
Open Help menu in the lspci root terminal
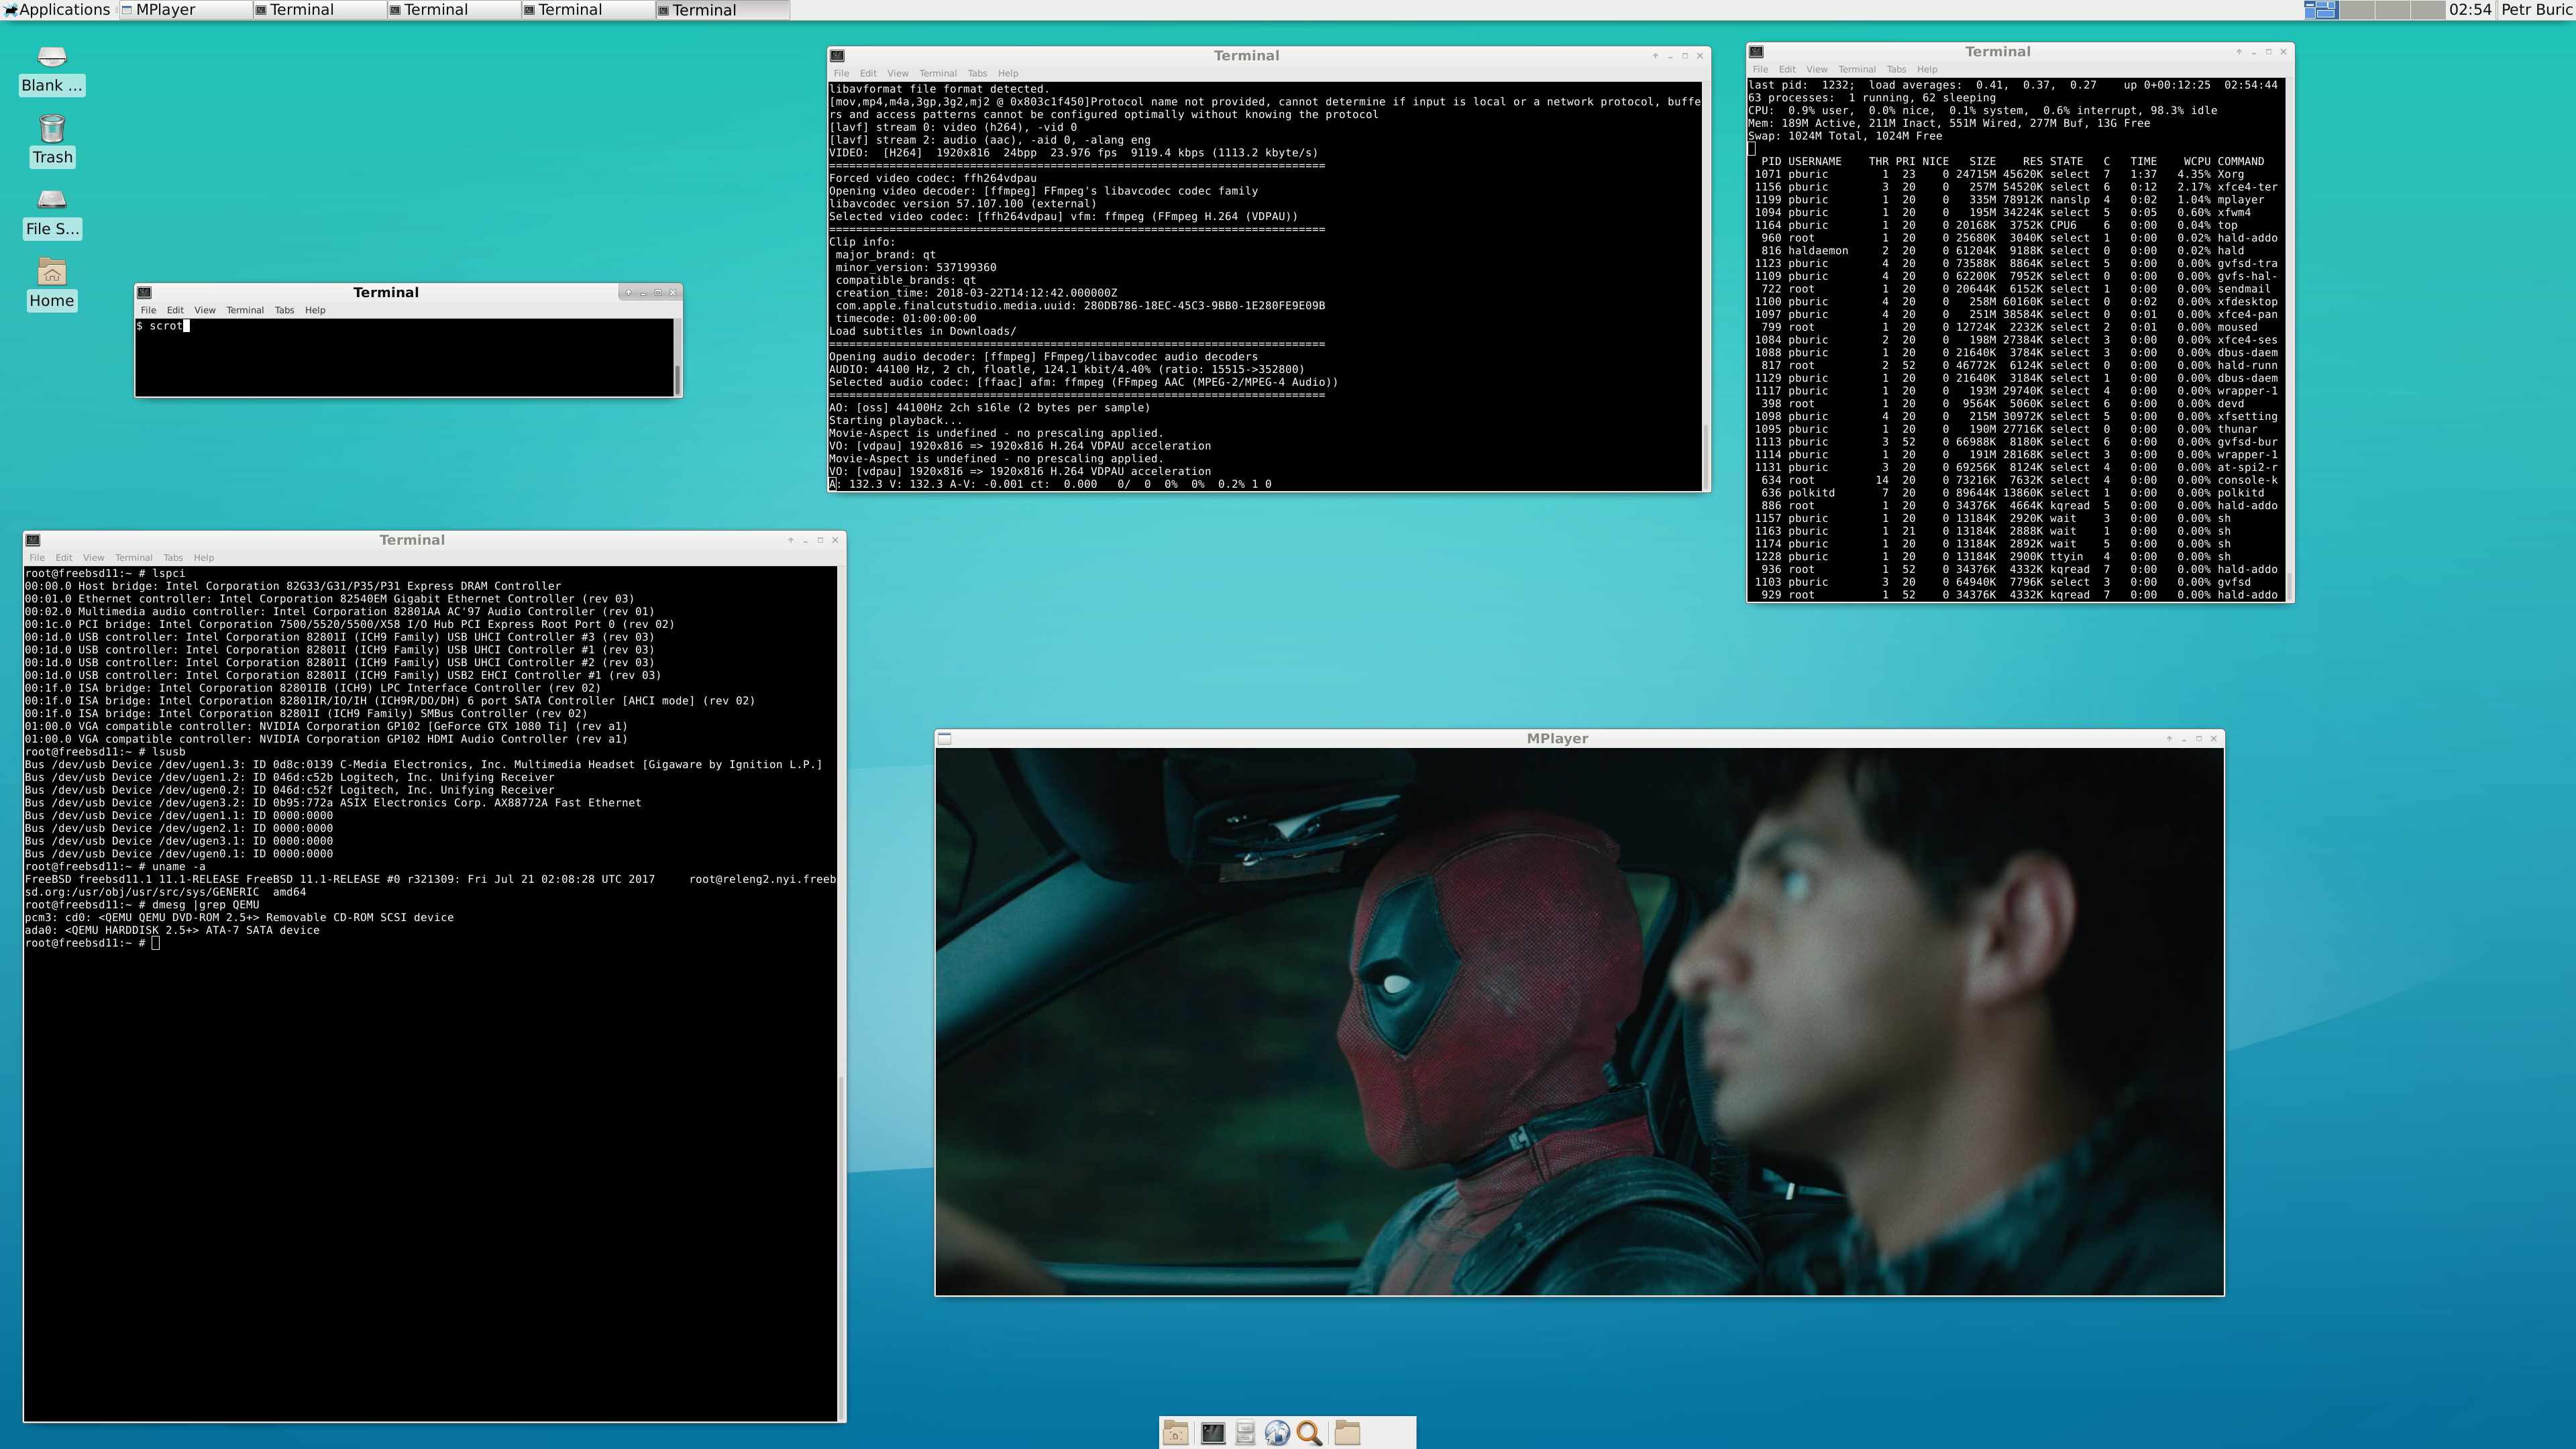tap(204, 557)
